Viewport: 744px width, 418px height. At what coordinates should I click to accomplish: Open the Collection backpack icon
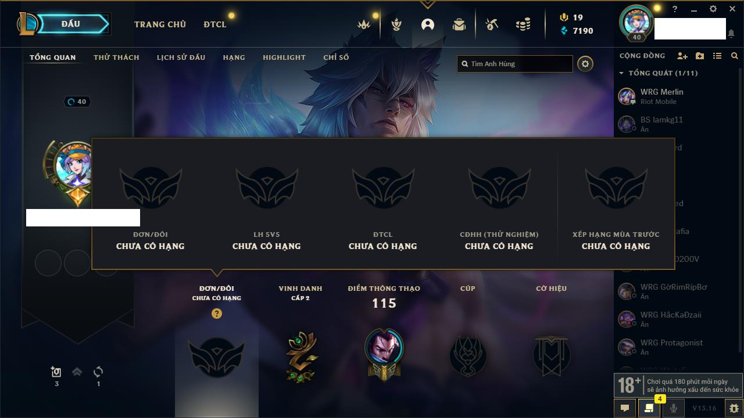459,24
